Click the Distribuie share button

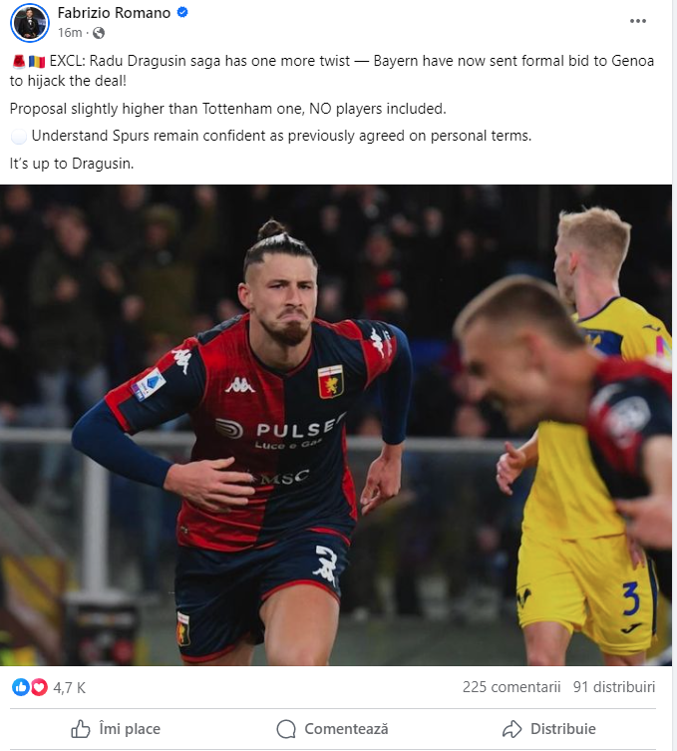pos(549,729)
